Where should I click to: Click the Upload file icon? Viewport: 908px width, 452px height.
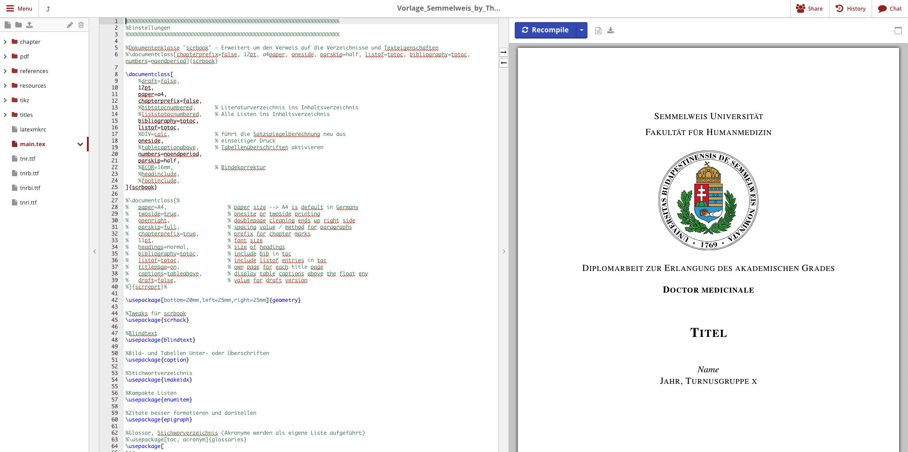click(x=29, y=25)
